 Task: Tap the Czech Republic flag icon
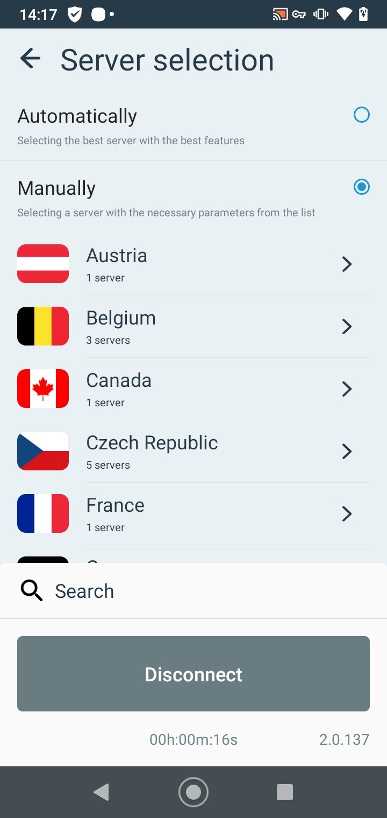[43, 451]
